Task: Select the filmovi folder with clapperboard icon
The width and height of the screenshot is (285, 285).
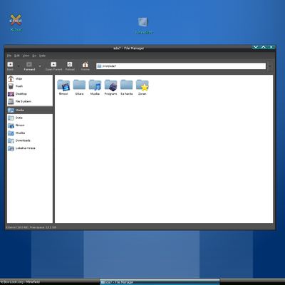Action: 63,88
